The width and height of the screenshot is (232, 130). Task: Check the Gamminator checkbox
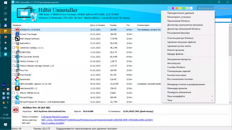click(13, 79)
